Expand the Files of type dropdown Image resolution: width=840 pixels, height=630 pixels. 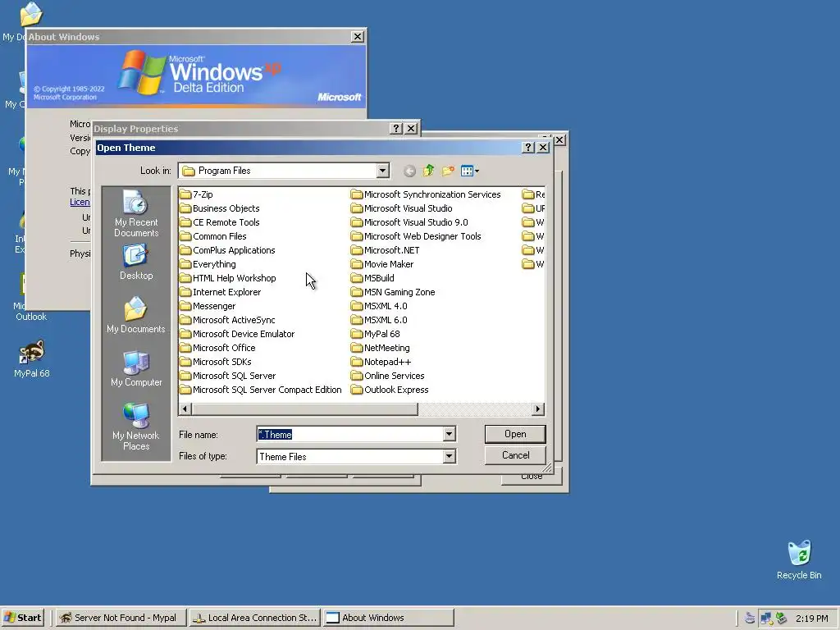[450, 456]
